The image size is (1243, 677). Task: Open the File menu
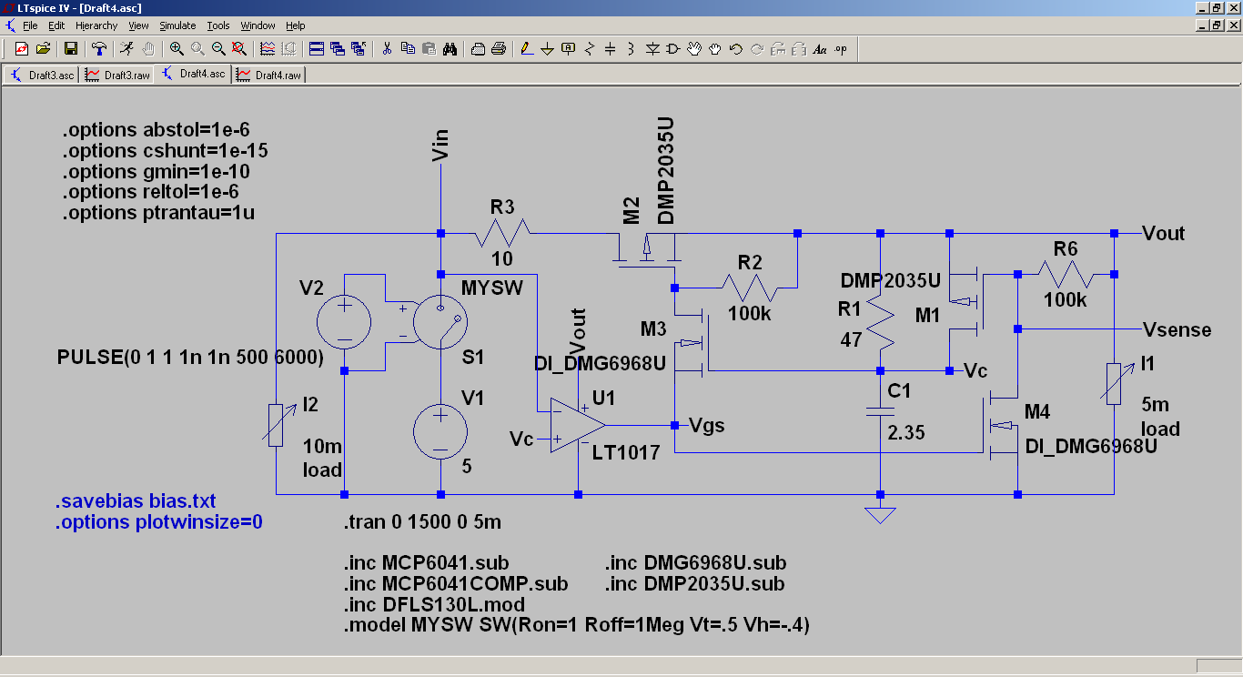pos(30,25)
